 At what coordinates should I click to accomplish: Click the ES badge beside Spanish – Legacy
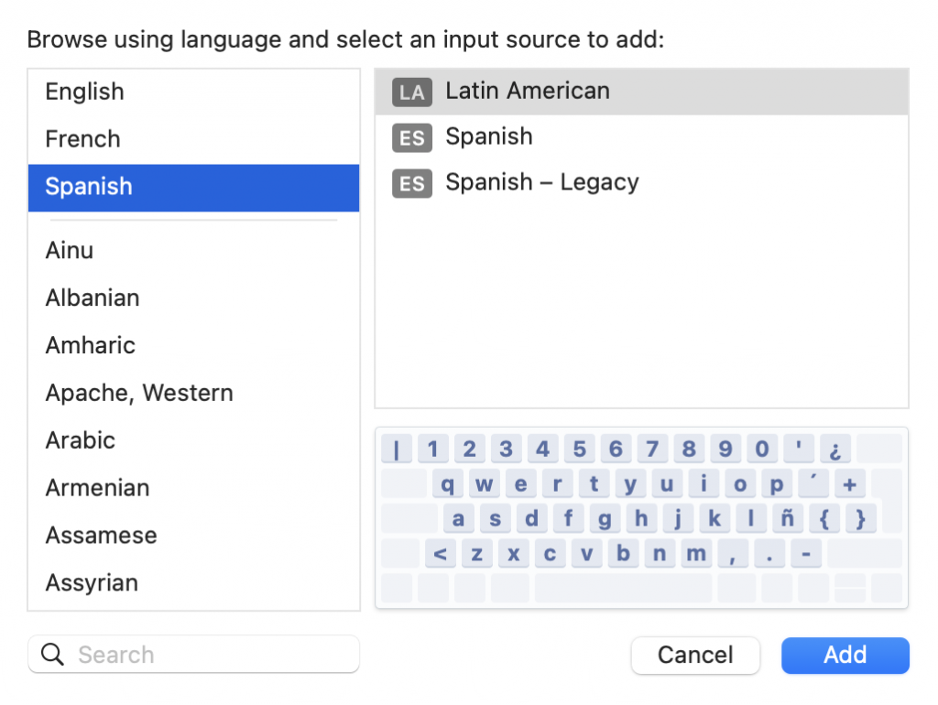click(x=411, y=183)
